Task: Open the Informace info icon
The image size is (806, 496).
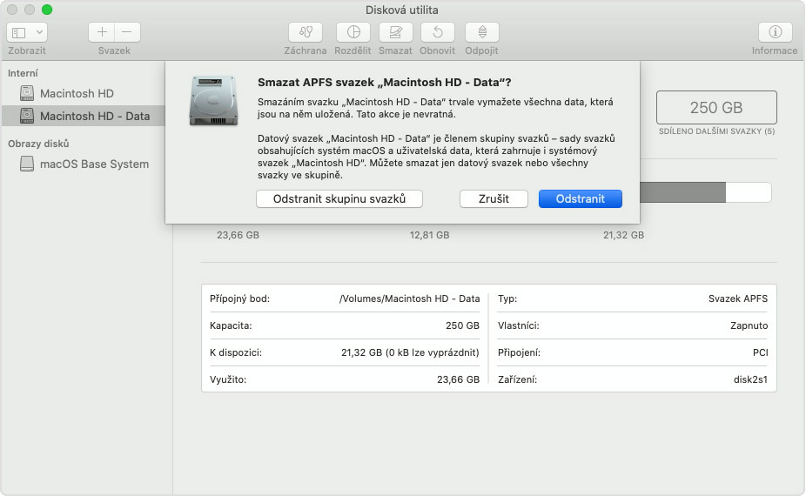Action: point(775,32)
